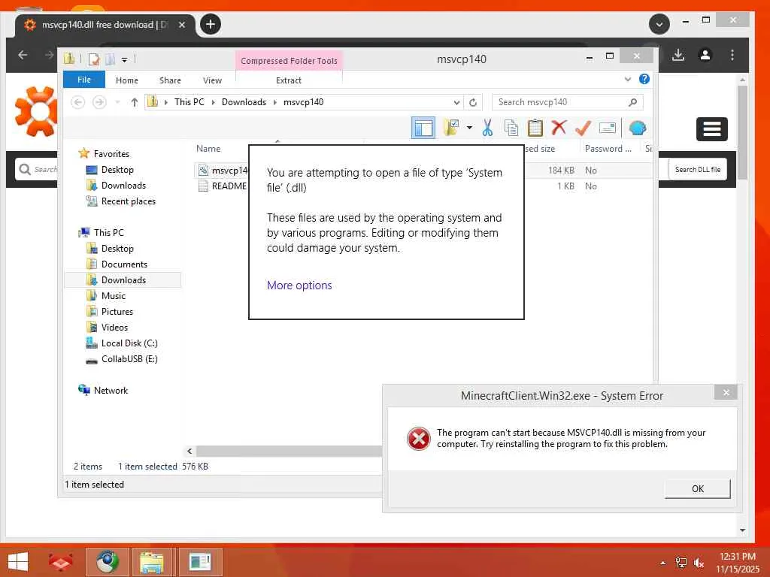Select the README file row
Screen dimensions: 770x577
tap(222, 186)
